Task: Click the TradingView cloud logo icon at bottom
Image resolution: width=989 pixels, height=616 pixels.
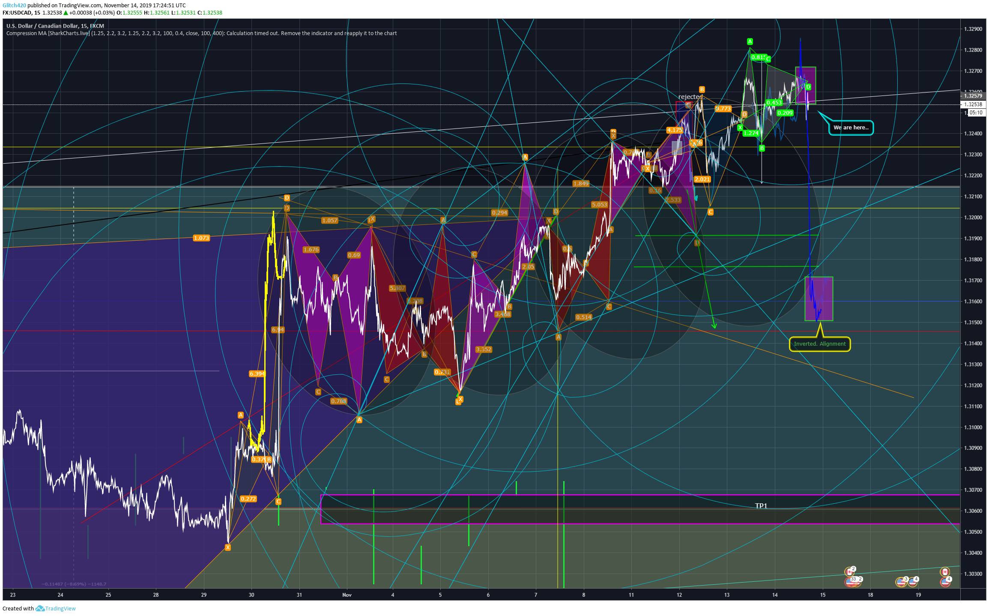Action: pyautogui.click(x=40, y=608)
